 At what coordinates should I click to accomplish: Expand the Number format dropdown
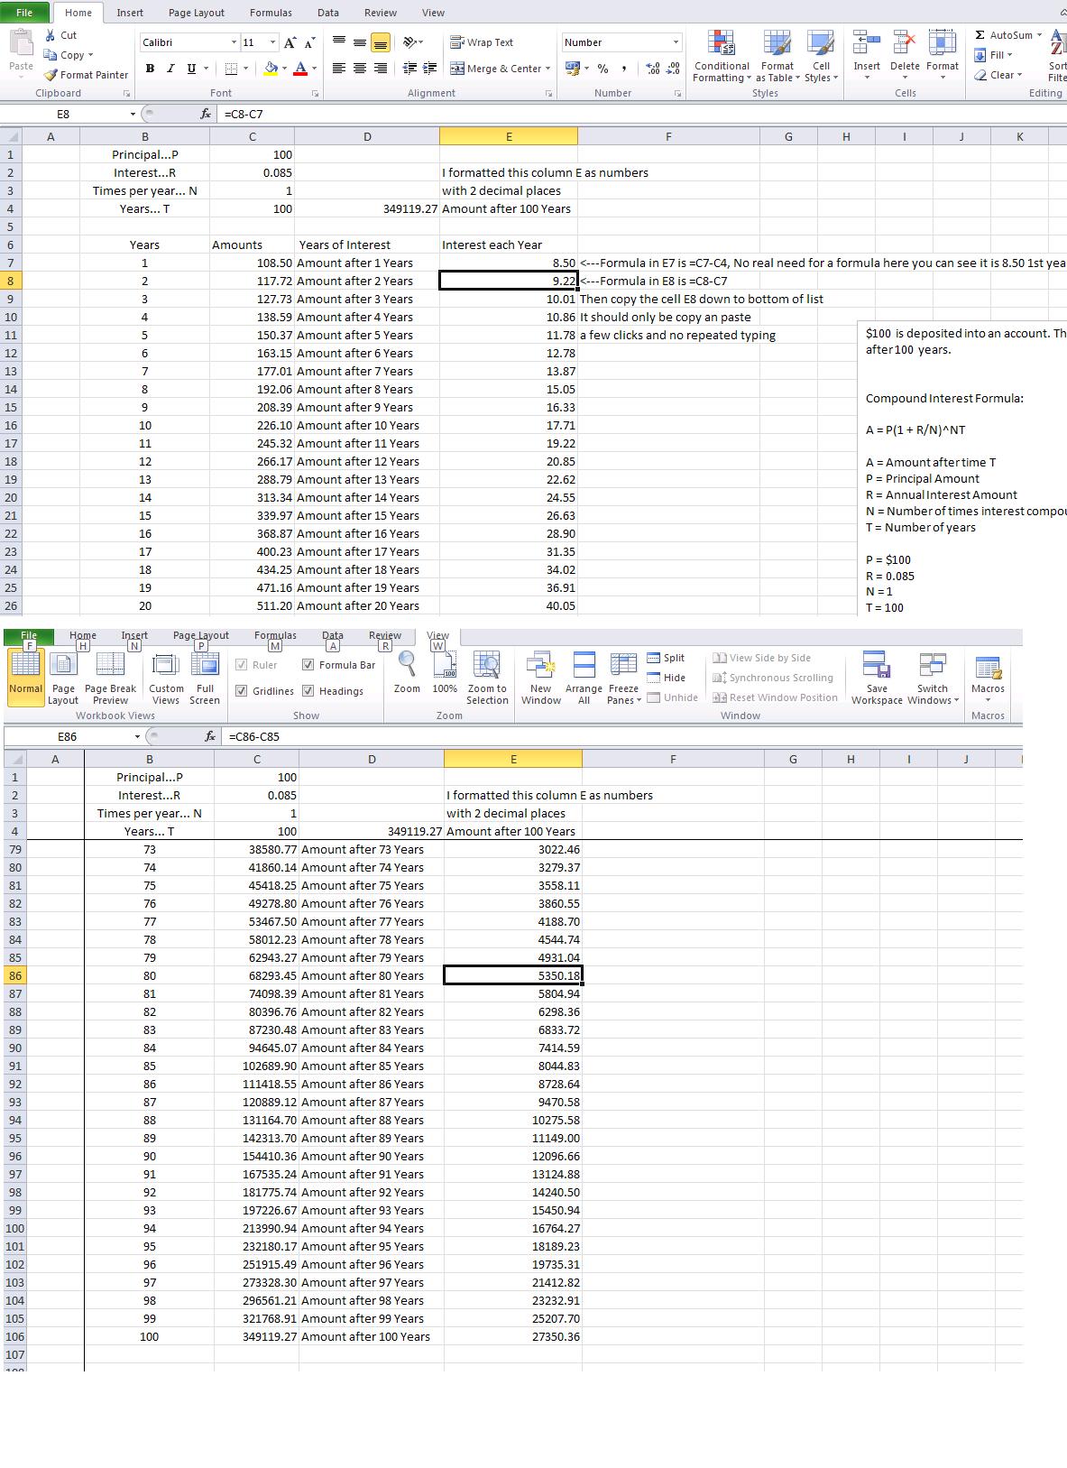coord(676,42)
